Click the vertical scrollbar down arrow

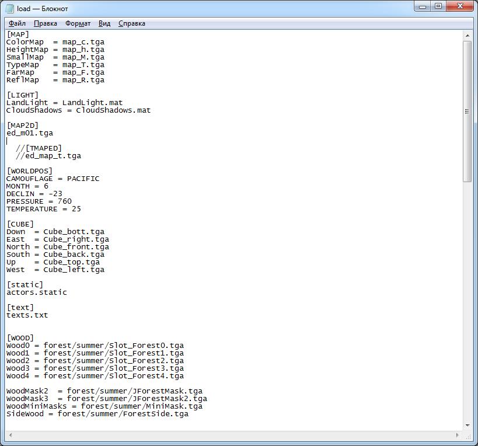(467, 425)
